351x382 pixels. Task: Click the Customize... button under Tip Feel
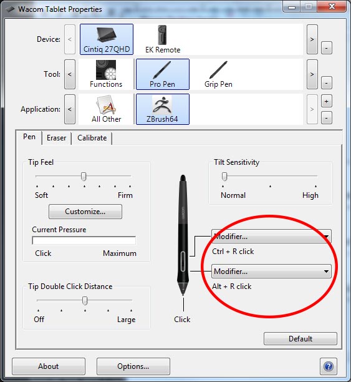pos(85,212)
